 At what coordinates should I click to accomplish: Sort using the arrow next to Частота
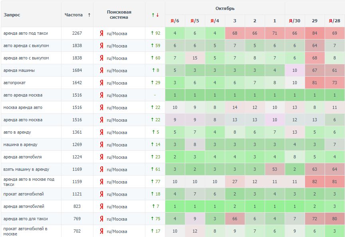(89, 15)
